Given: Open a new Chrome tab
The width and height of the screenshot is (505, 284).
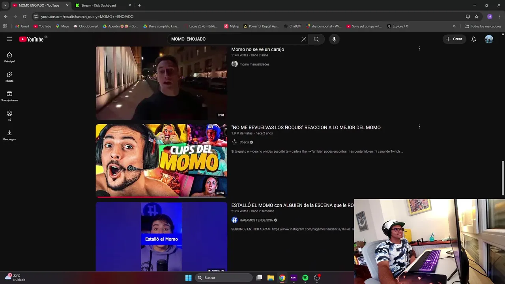Looking at the screenshot, I should point(139,6).
